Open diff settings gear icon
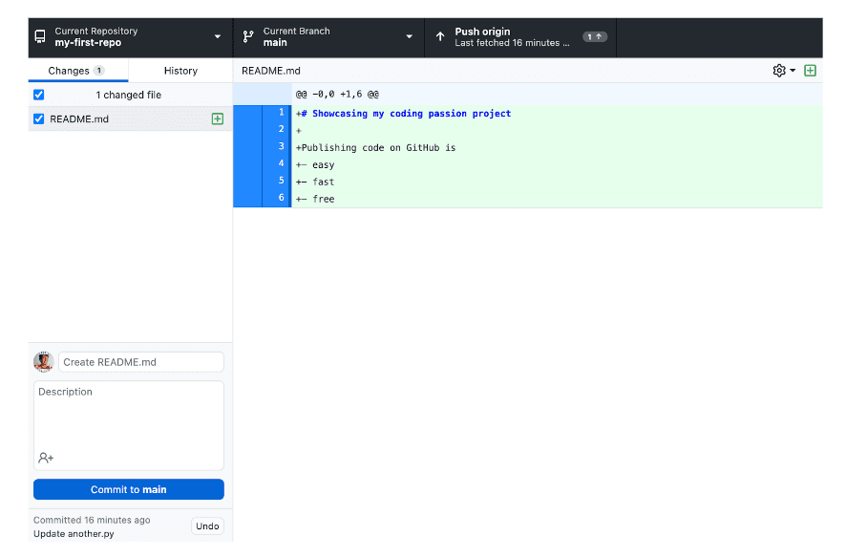This screenshot has width=846, height=558. point(779,71)
